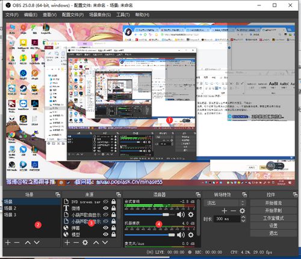The height and width of the screenshot is (259, 301).
Task: Select the 模型 source row
Action: (90, 234)
